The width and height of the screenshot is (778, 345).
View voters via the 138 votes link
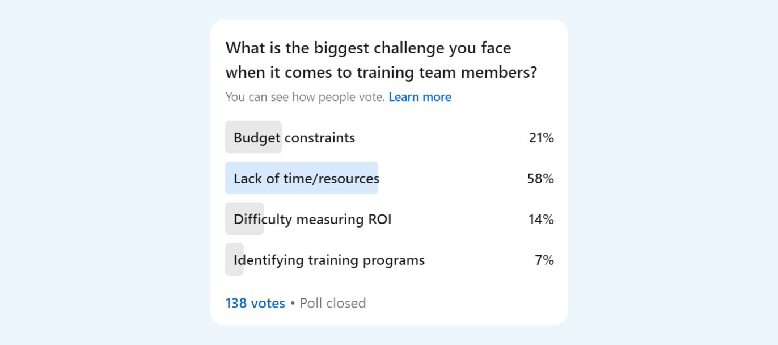(255, 303)
